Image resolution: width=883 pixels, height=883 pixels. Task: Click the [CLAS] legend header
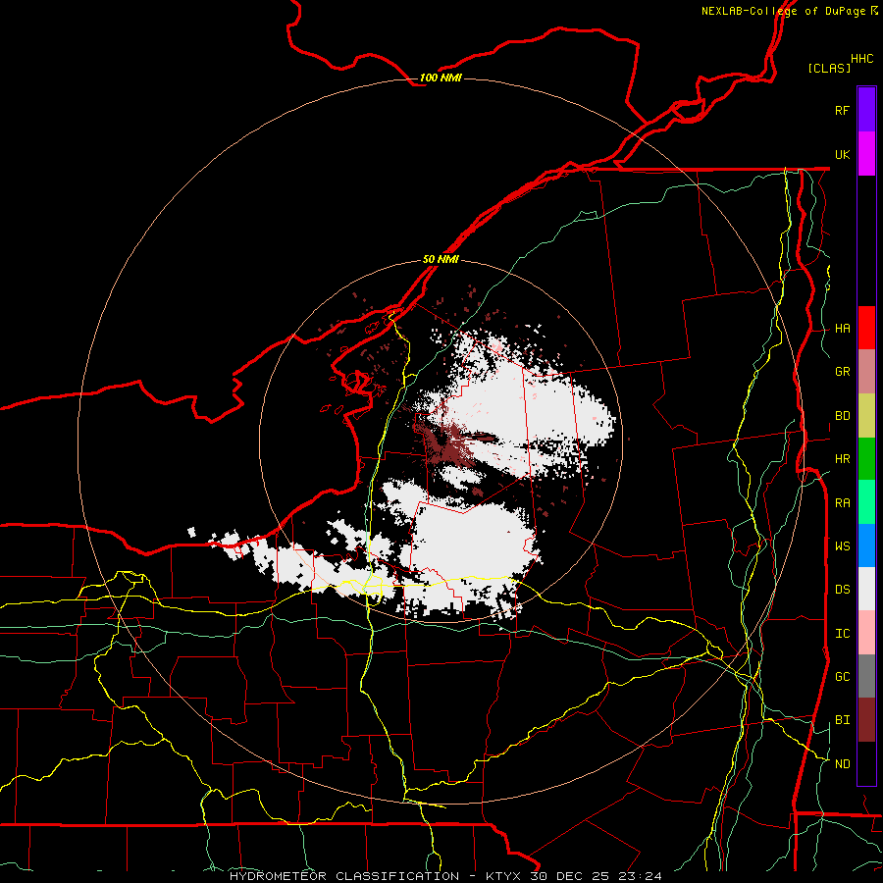pyautogui.click(x=829, y=68)
